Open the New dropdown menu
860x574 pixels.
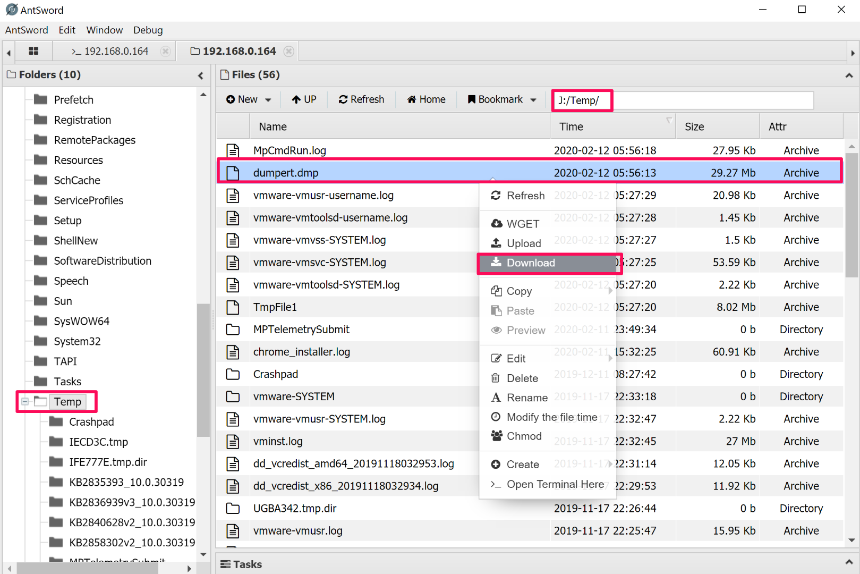[x=249, y=99]
